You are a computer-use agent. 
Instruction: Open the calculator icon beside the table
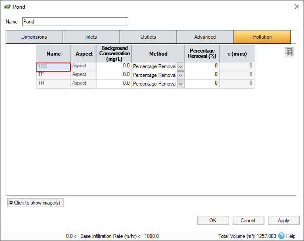pos(289,52)
